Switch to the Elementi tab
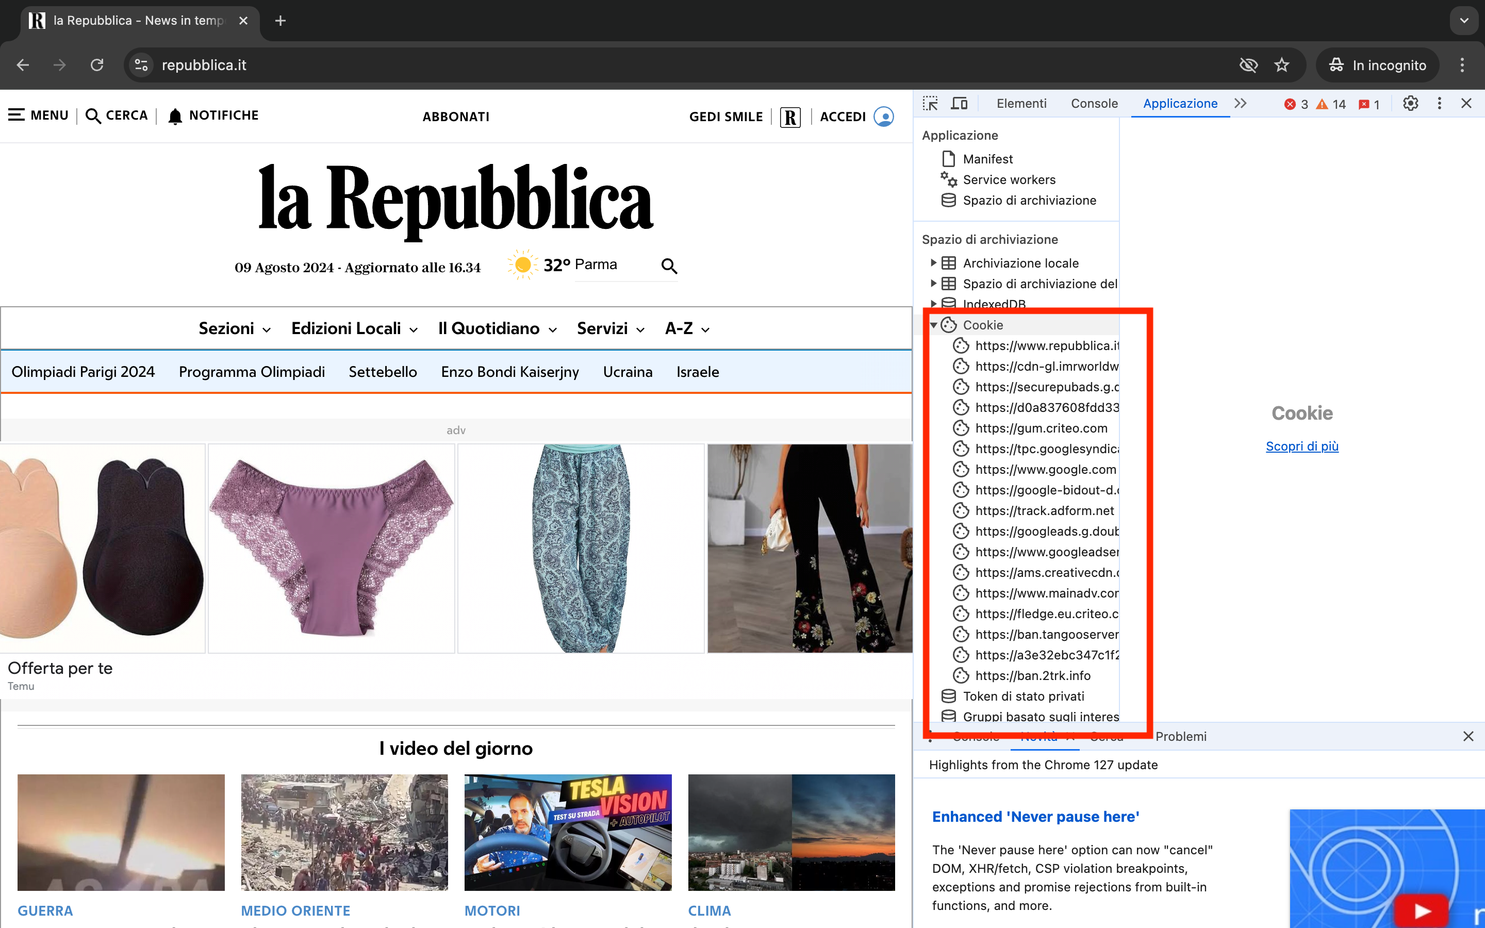Viewport: 1485px width, 928px height. 1021,104
